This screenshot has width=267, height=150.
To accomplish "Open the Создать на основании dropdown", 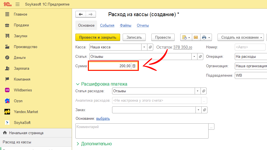I will pyautogui.click(x=241, y=37).
